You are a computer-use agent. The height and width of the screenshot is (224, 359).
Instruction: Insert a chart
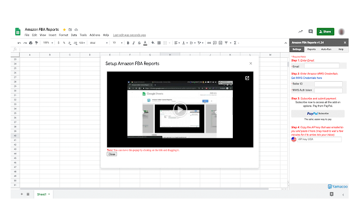[220, 43]
